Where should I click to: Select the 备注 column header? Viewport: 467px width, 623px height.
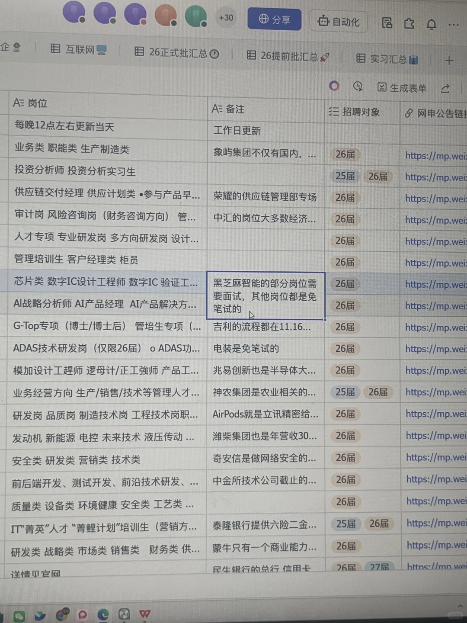pyautogui.click(x=266, y=109)
